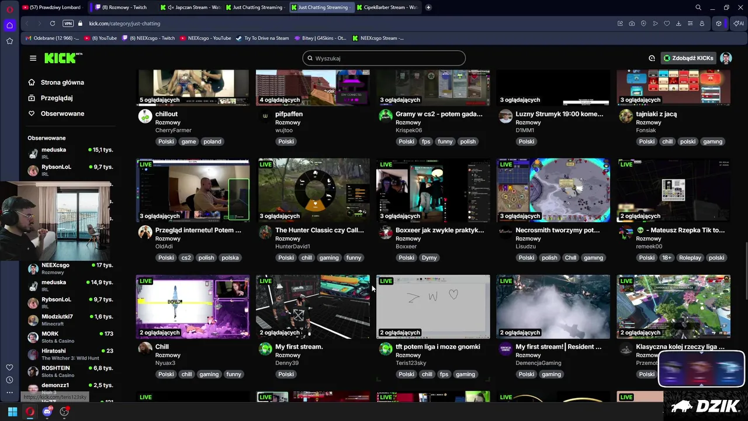Toggle the Kick hamburger menu
This screenshot has height=421, width=748.
point(33,58)
